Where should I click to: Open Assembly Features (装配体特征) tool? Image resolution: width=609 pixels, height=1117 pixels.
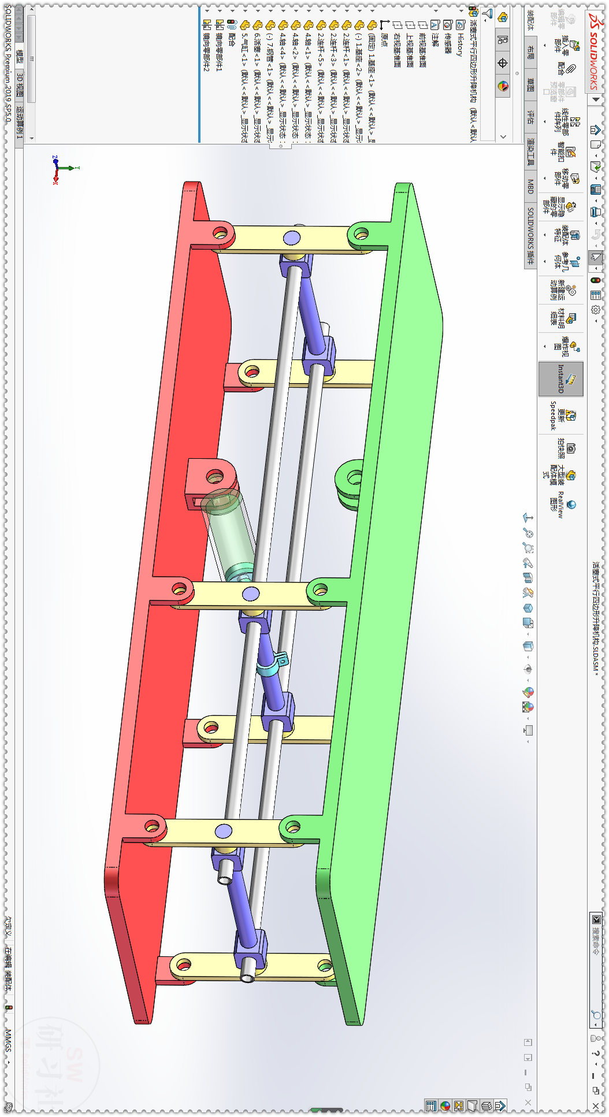point(566,235)
